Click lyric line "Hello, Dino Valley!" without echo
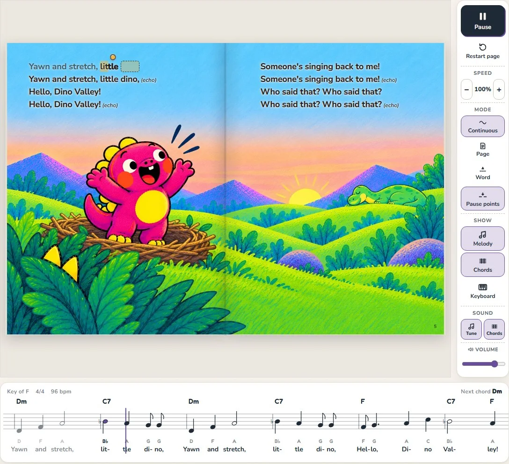Image resolution: width=509 pixels, height=464 pixels. (65, 92)
